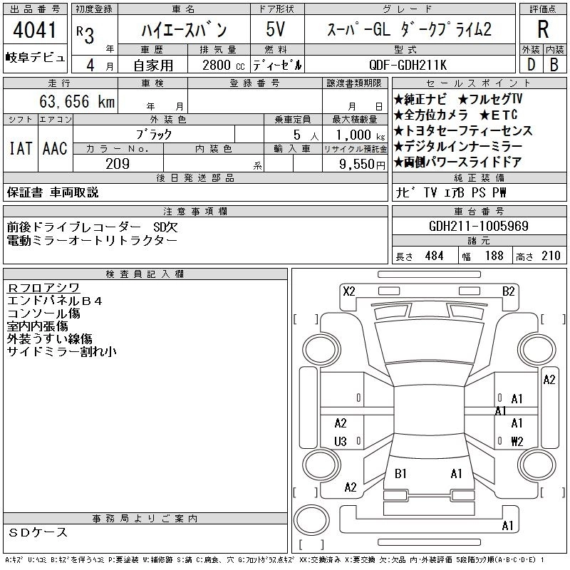Click the first registration year R3
This screenshot has height=570, width=570.
pyautogui.click(x=85, y=34)
